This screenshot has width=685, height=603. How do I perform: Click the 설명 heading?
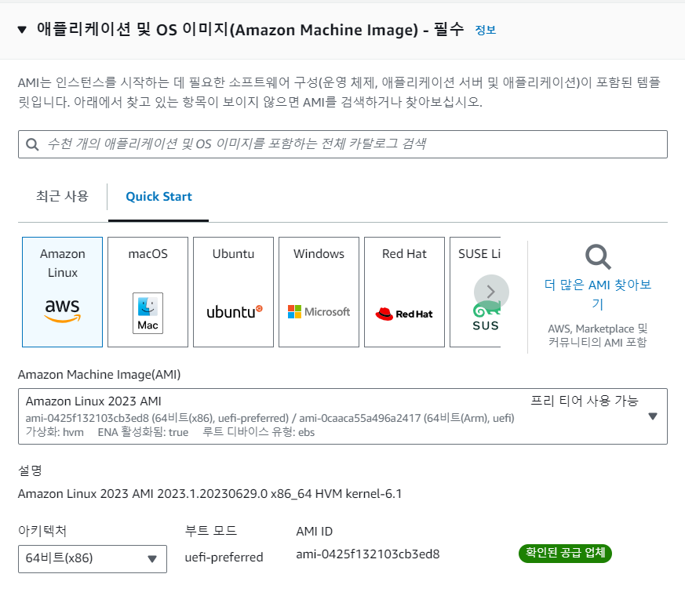click(x=30, y=470)
